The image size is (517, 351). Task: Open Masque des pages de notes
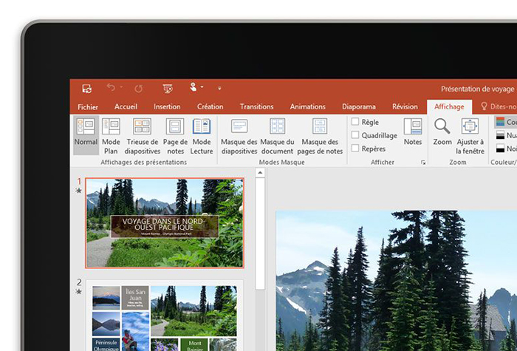[321, 134]
